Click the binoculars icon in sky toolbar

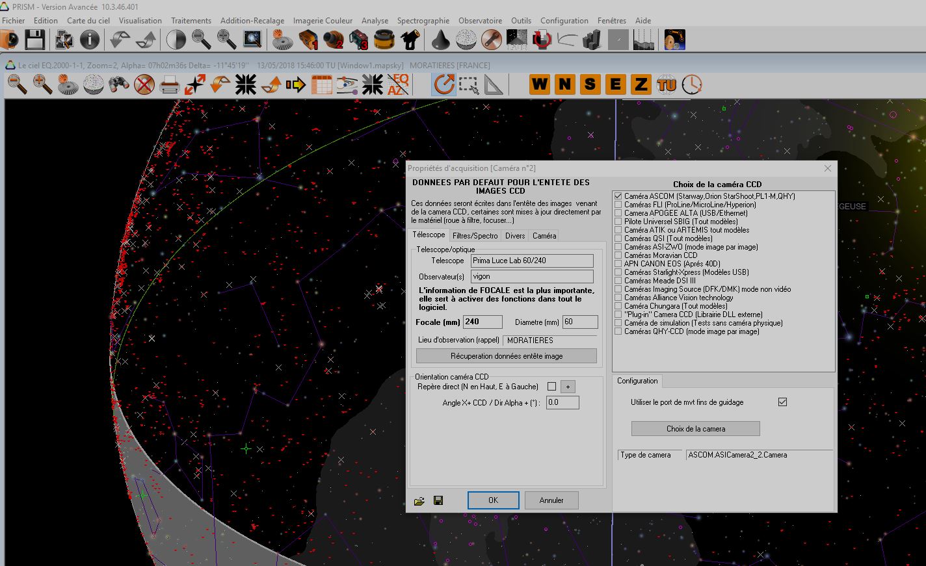[118, 84]
